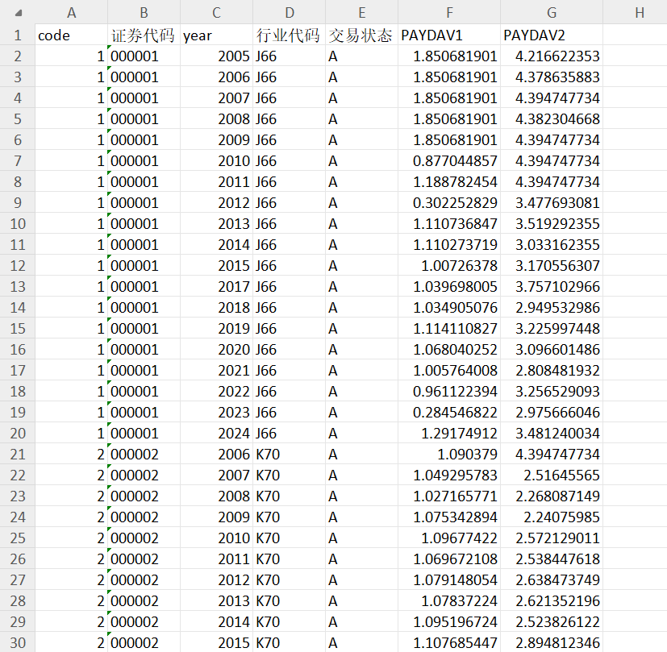This screenshot has height=652, width=667.
Task: Click K70 industry code in row 25
Action: pos(290,538)
